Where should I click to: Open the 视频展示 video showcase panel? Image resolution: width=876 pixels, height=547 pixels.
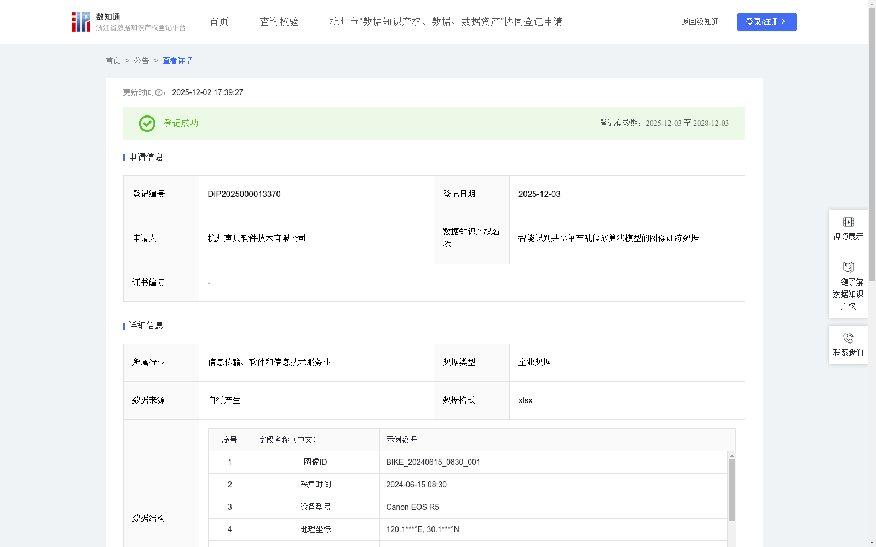[x=848, y=236]
